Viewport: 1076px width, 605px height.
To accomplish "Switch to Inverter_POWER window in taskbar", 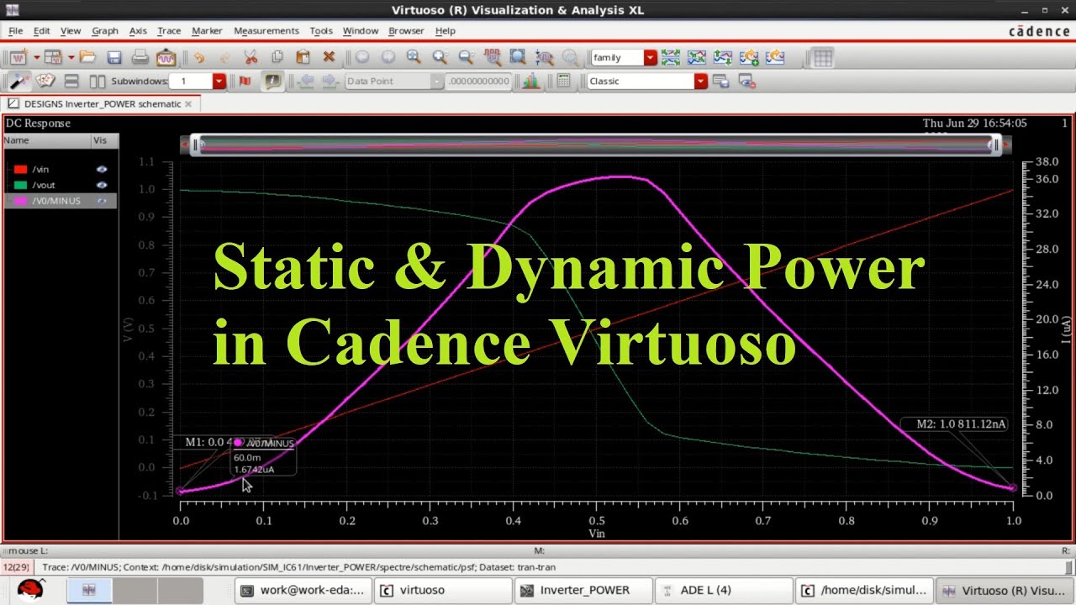I will pos(582,590).
